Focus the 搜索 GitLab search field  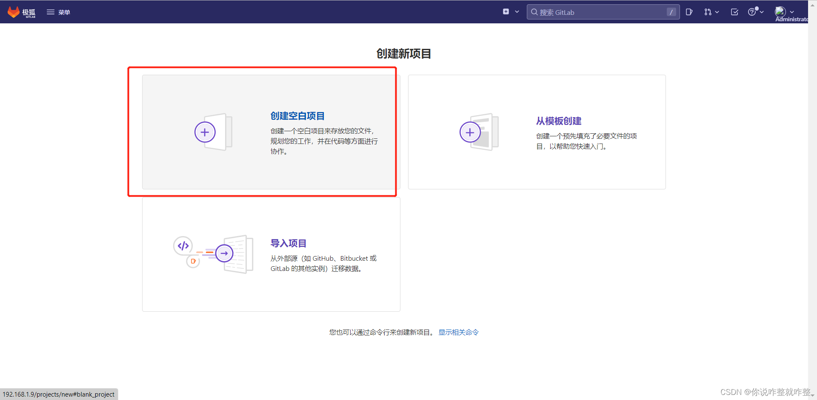tap(603, 12)
